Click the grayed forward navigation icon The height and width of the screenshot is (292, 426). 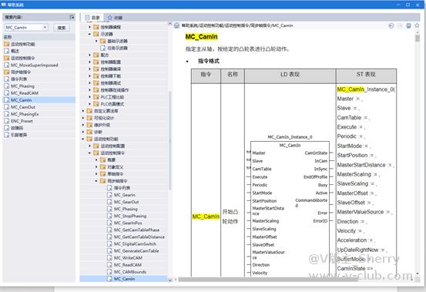click(x=400, y=25)
